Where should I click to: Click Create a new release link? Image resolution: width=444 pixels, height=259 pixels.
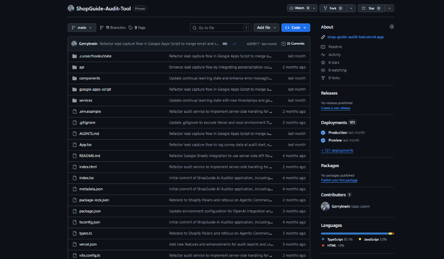(336, 108)
